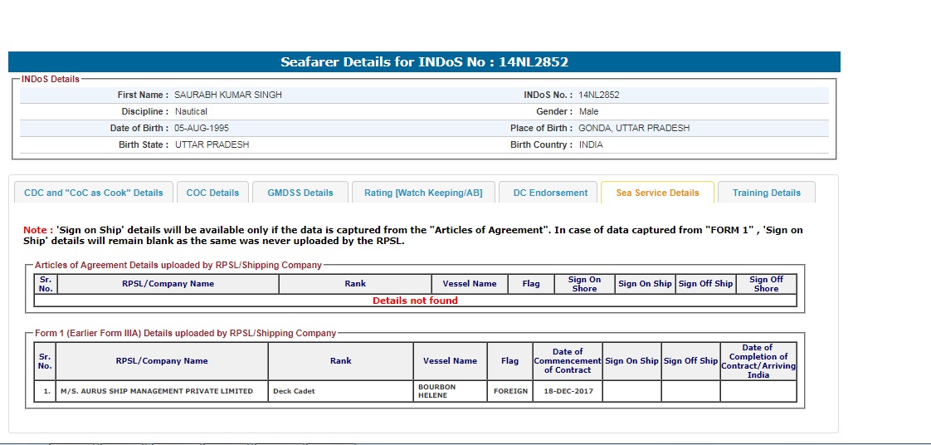Click the BOURBON HELENE vessel name cell
The height and width of the screenshot is (445, 931).
[x=449, y=391]
